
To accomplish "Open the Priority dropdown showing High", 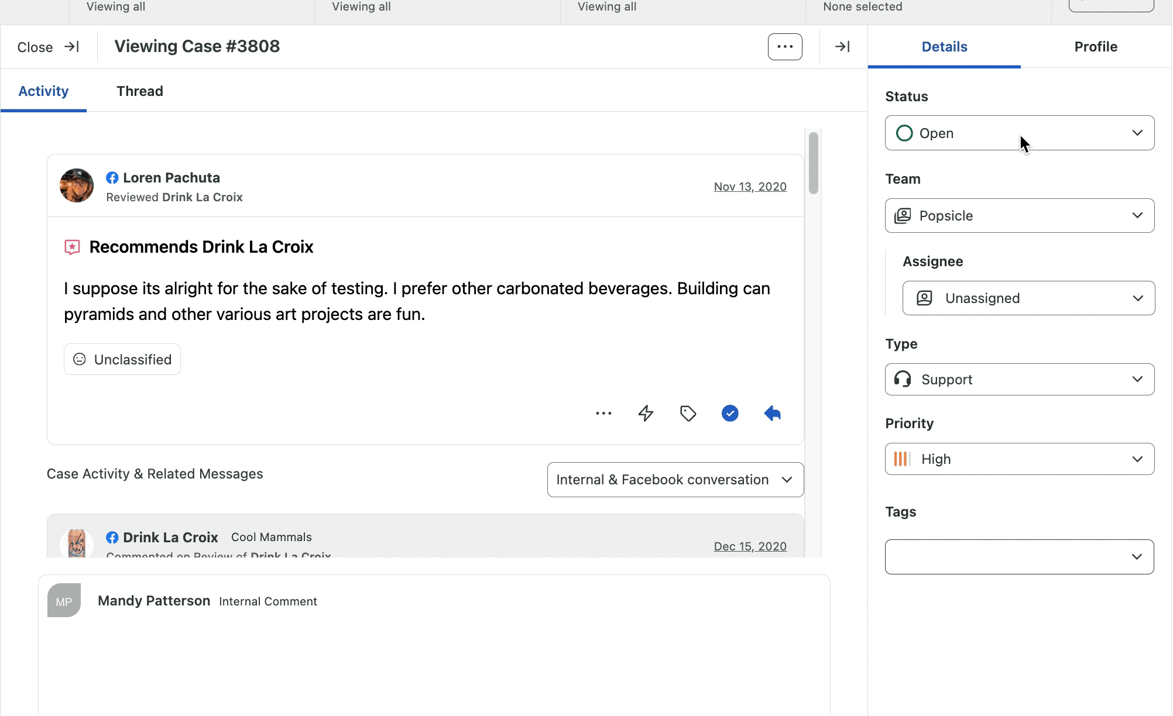I will 1020,459.
